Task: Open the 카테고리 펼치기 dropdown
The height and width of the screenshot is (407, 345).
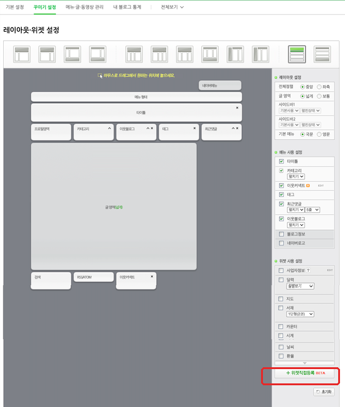Action: [296, 176]
